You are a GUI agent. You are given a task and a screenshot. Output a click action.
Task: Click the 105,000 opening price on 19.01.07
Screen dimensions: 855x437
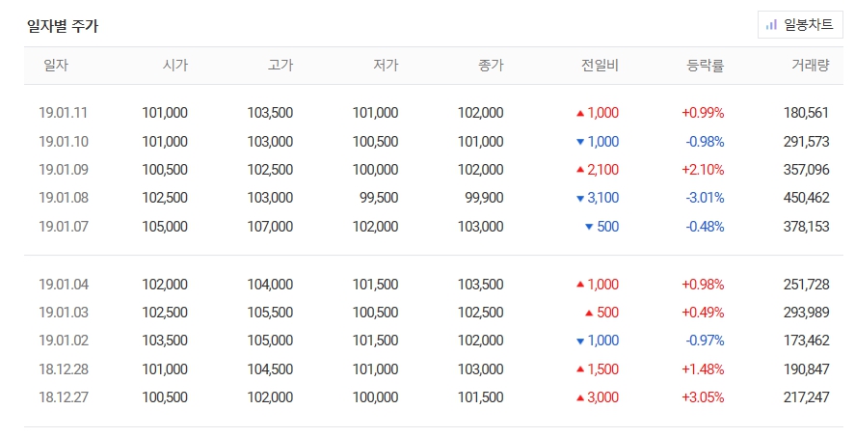click(165, 227)
